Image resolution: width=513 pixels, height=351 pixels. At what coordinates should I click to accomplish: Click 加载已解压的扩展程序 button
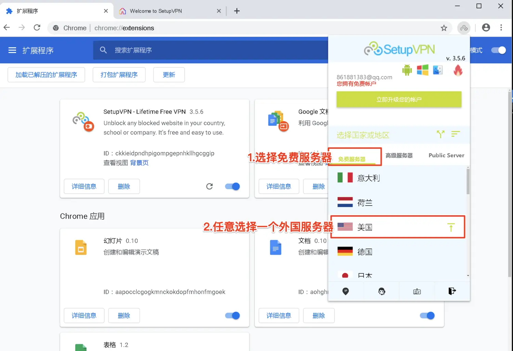click(46, 75)
